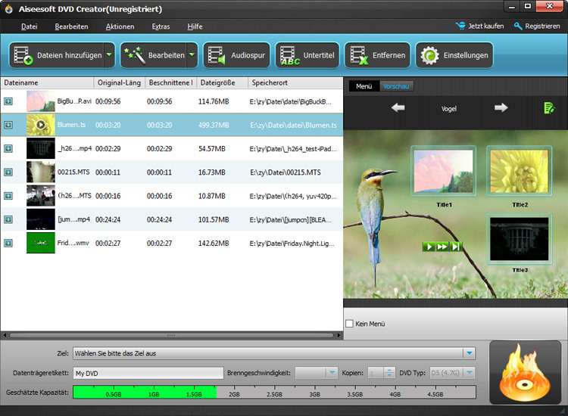The width and height of the screenshot is (568, 416).
Task: Toggle the expand icon for the 00215.MTS row
Action: 8,172
